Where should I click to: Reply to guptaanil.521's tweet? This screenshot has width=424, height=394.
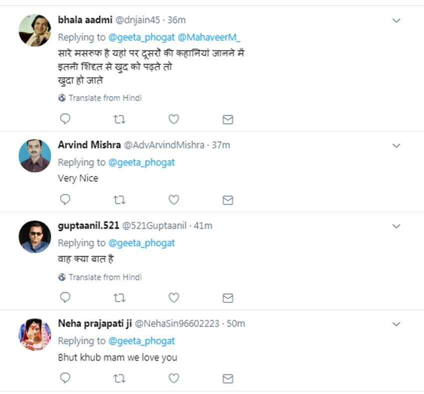coord(65,298)
